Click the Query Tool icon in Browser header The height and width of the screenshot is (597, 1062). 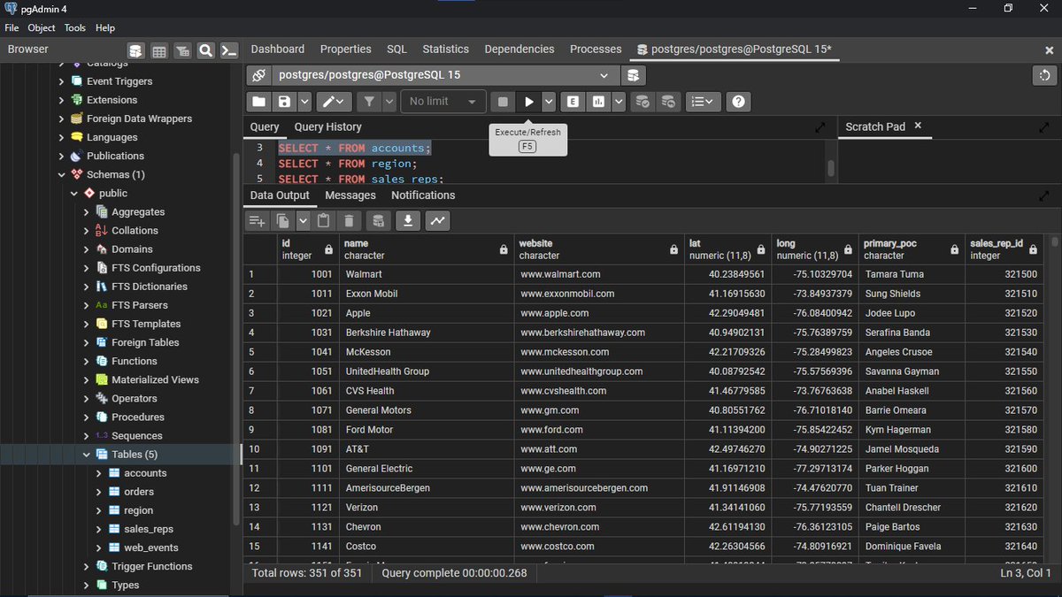[x=135, y=50]
